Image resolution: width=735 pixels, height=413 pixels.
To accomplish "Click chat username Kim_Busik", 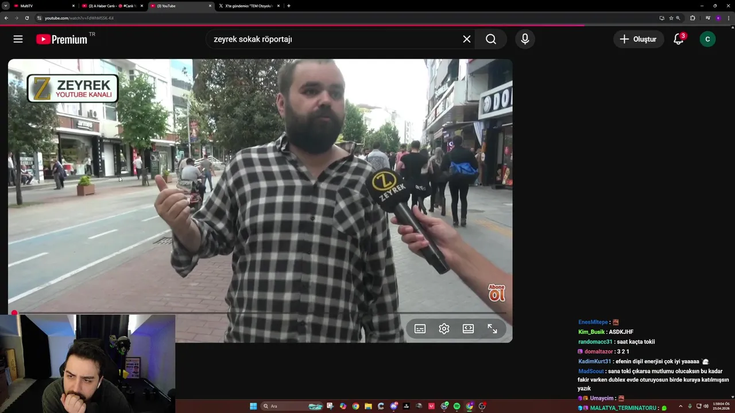I will click(x=591, y=332).
